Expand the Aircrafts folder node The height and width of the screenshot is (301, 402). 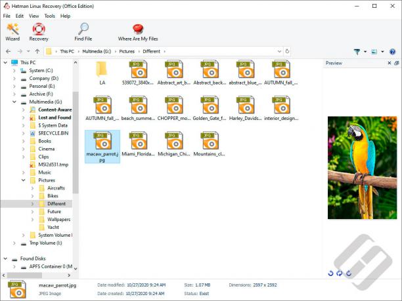32,188
